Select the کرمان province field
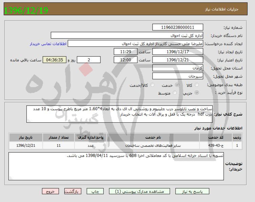Viewport: 255px width, 202px height. point(178,68)
